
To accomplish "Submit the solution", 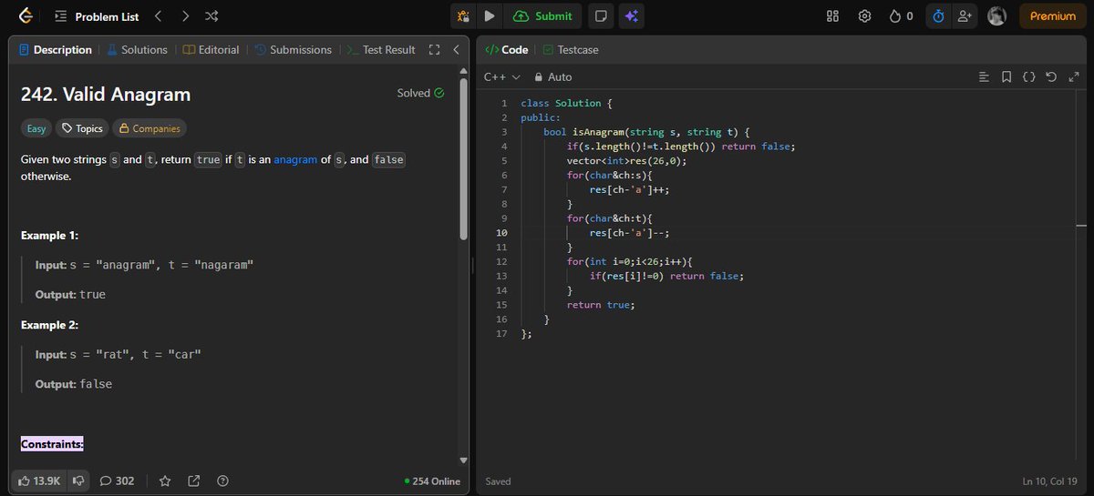I will coord(543,16).
